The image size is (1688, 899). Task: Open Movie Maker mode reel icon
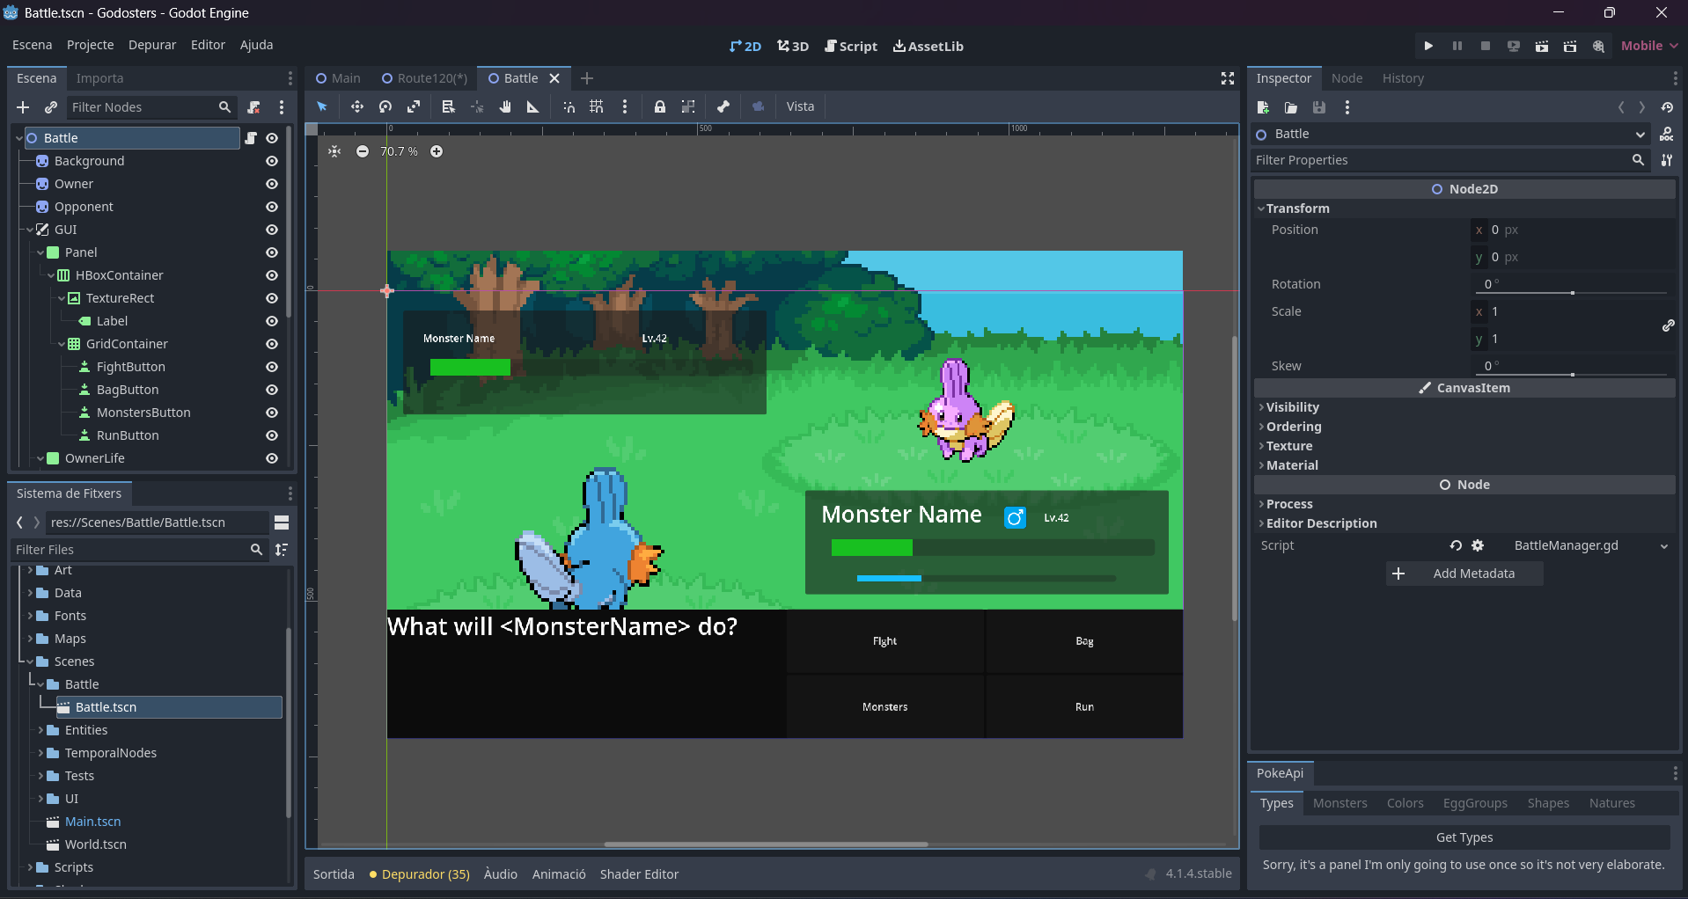(x=1598, y=46)
